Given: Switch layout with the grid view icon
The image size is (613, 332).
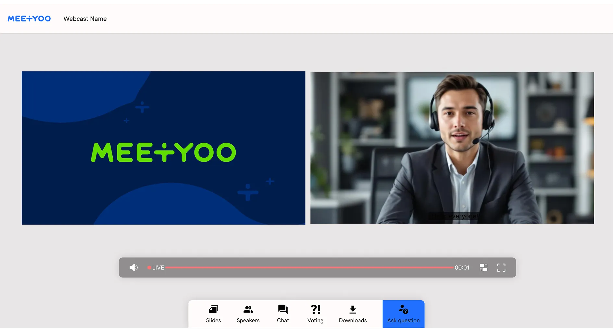Looking at the screenshot, I should click(483, 267).
